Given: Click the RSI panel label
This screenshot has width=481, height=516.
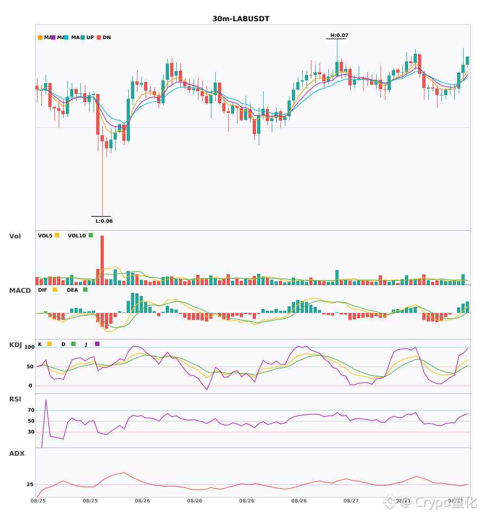Looking at the screenshot, I should [15, 399].
